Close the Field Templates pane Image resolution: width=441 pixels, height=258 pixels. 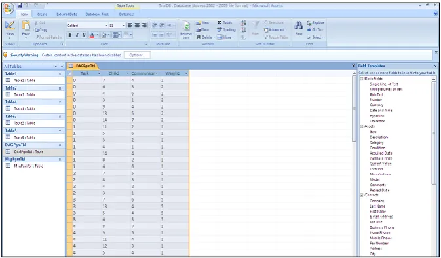(x=435, y=66)
